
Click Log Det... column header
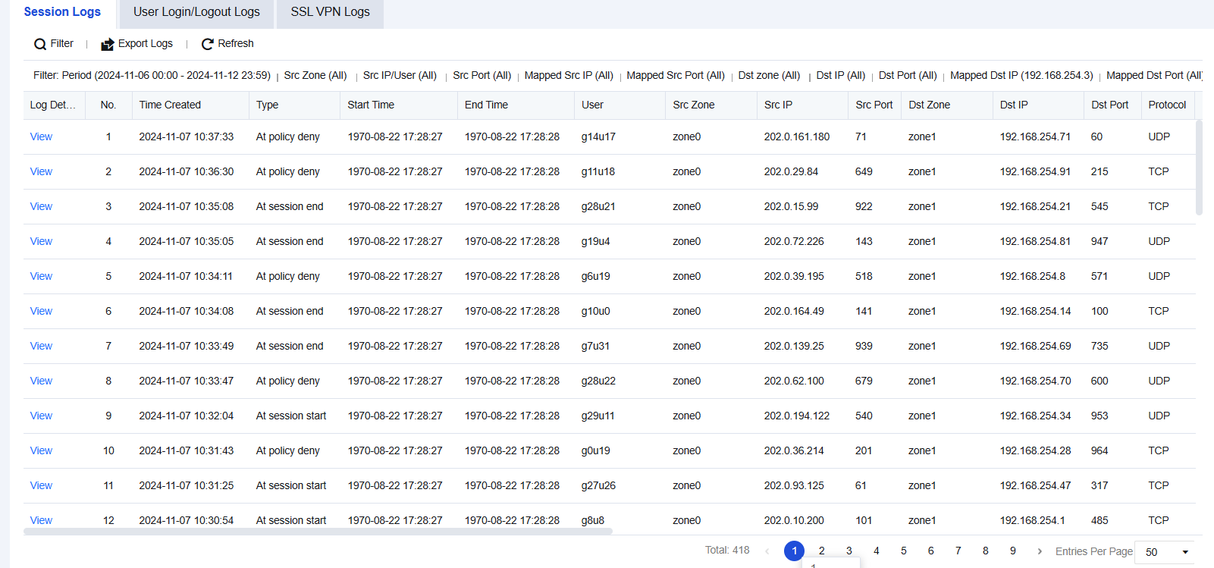53,105
